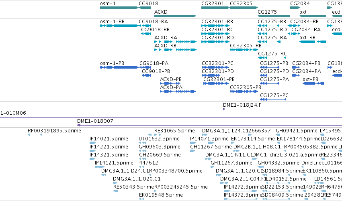Viewport: 342px width, 201px height.
Task: Click EST label RP003348700.5prime
Action: (176, 171)
